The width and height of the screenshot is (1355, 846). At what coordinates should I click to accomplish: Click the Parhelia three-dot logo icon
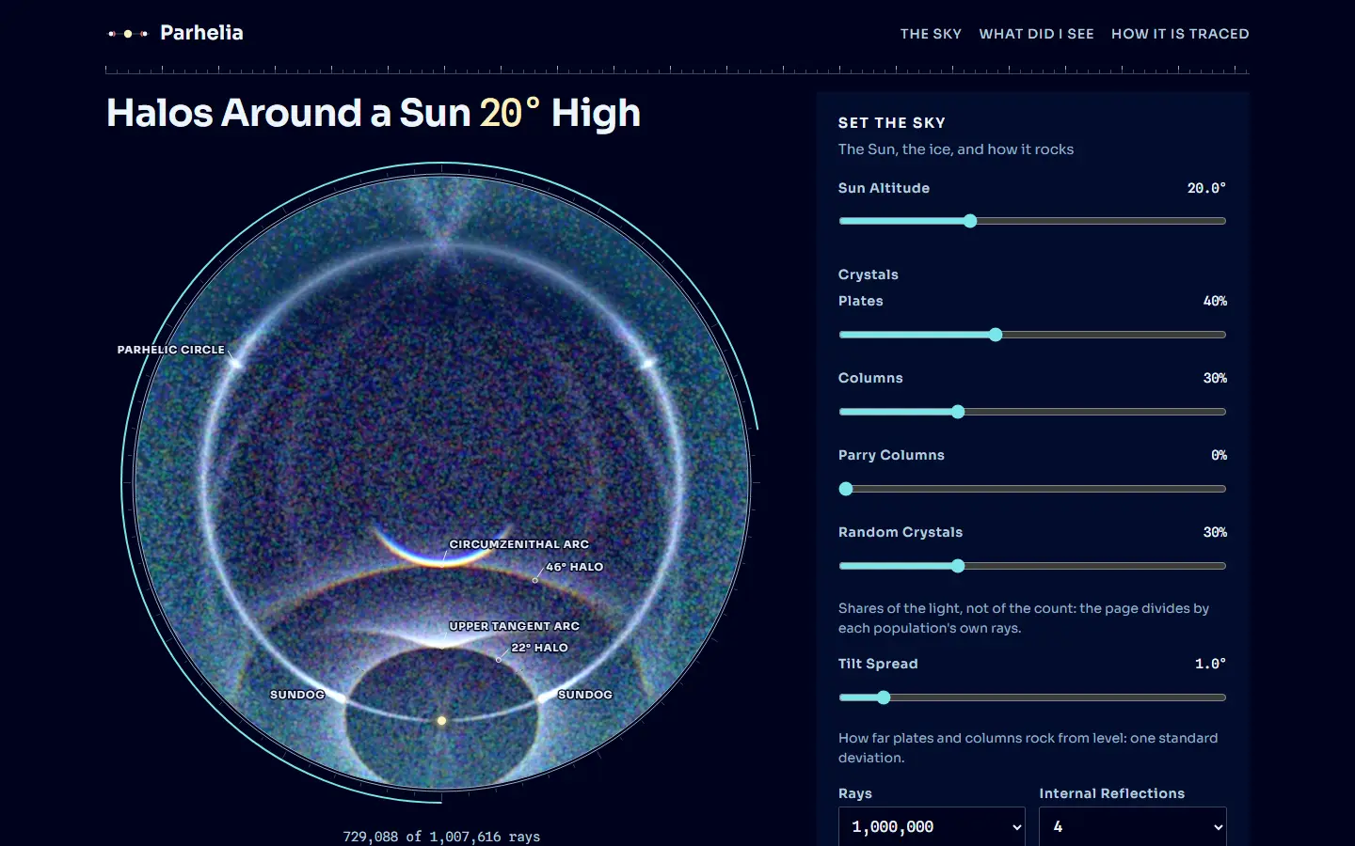pyautogui.click(x=128, y=34)
